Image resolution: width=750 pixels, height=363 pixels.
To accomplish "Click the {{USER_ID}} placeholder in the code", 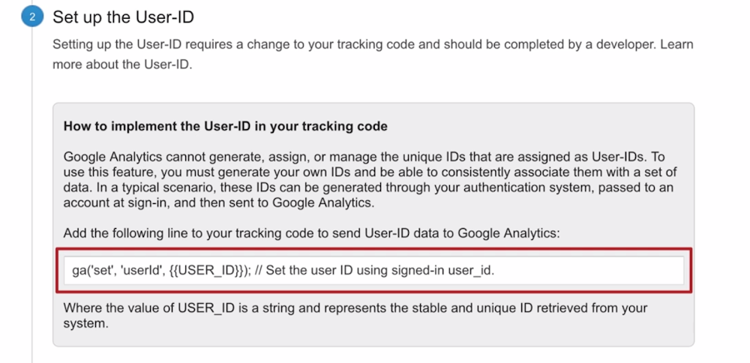I will click(205, 270).
